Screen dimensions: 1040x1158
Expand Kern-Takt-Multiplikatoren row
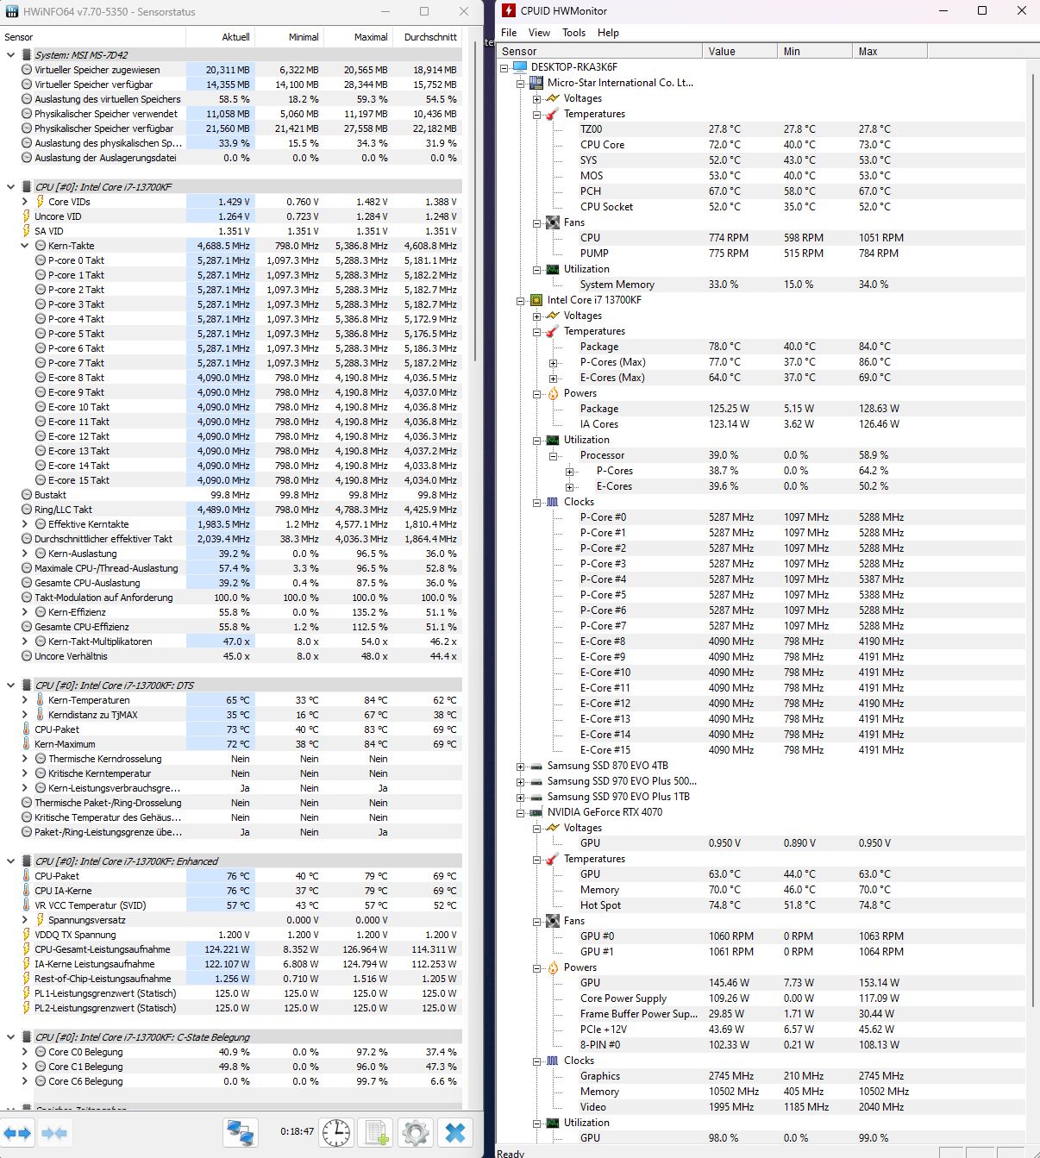(25, 642)
